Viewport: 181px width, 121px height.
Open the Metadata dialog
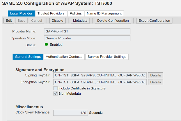click(80, 21)
